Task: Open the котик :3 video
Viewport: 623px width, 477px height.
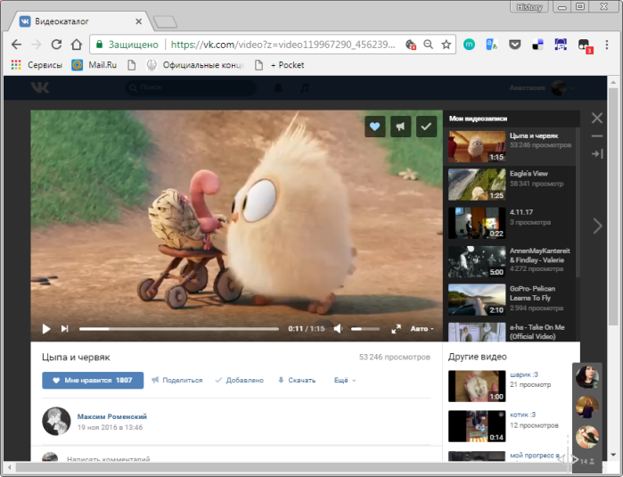Action: pos(522,415)
